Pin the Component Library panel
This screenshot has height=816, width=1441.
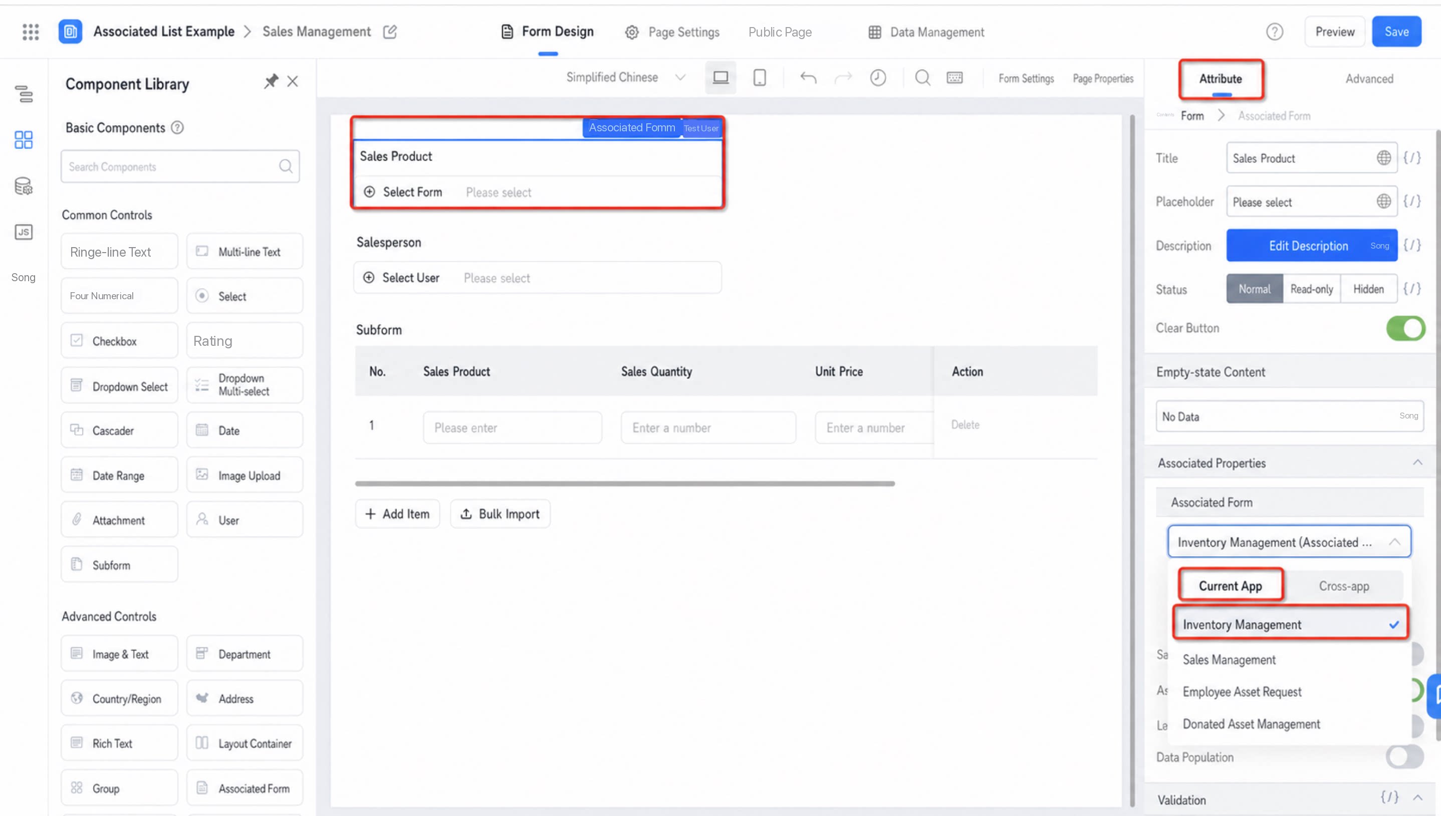271,81
